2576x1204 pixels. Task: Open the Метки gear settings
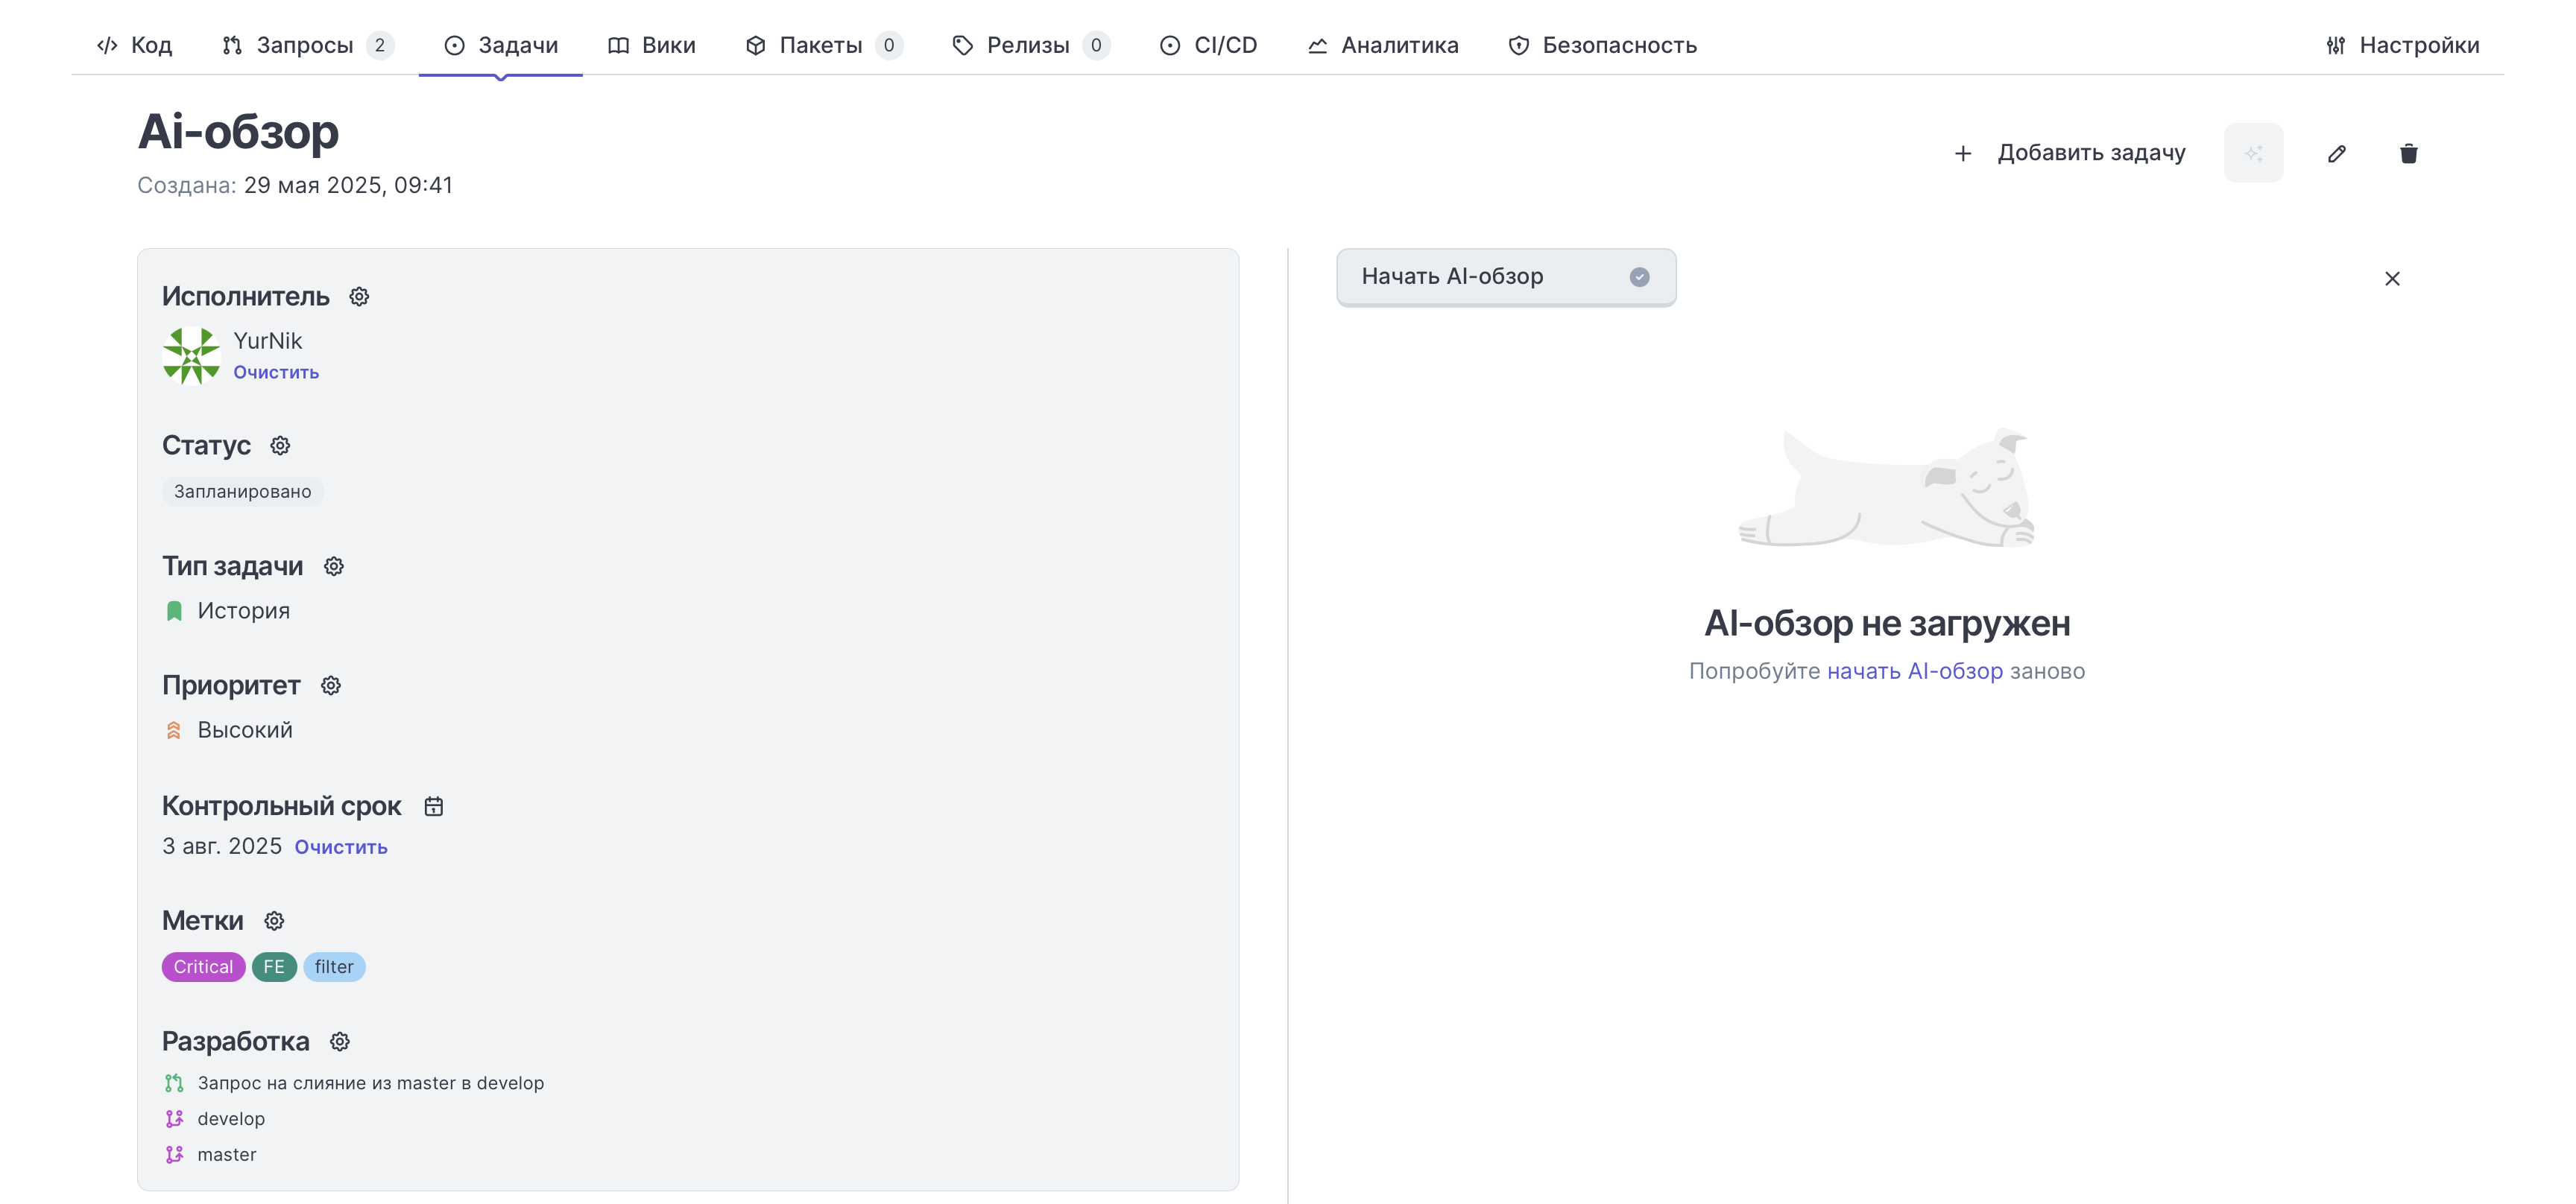click(274, 921)
